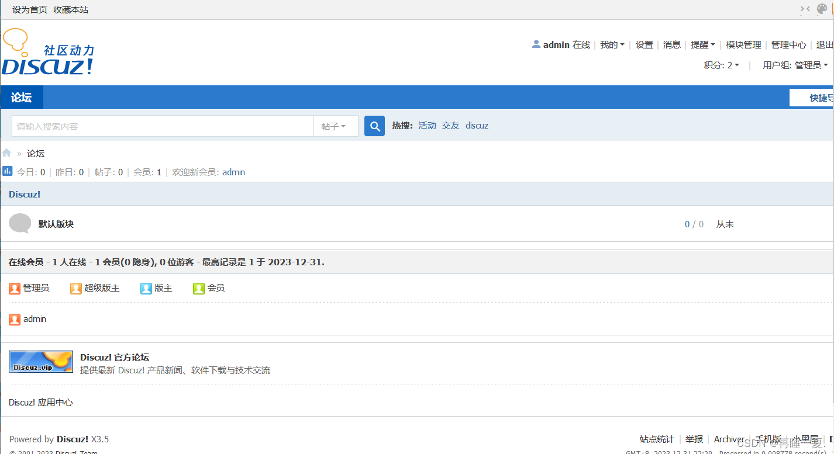Expand the 提醒 dropdown
This screenshot has width=834, height=454.
click(x=702, y=44)
